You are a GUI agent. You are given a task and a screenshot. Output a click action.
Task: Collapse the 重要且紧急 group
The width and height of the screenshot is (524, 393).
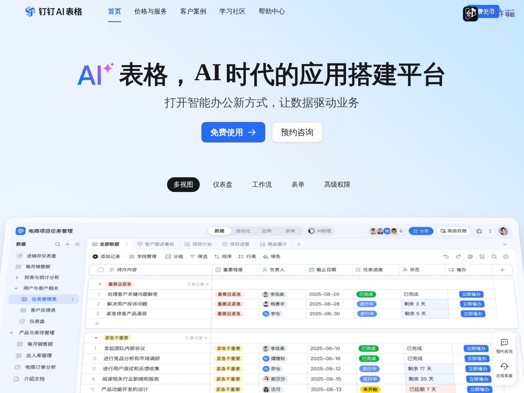(x=99, y=284)
